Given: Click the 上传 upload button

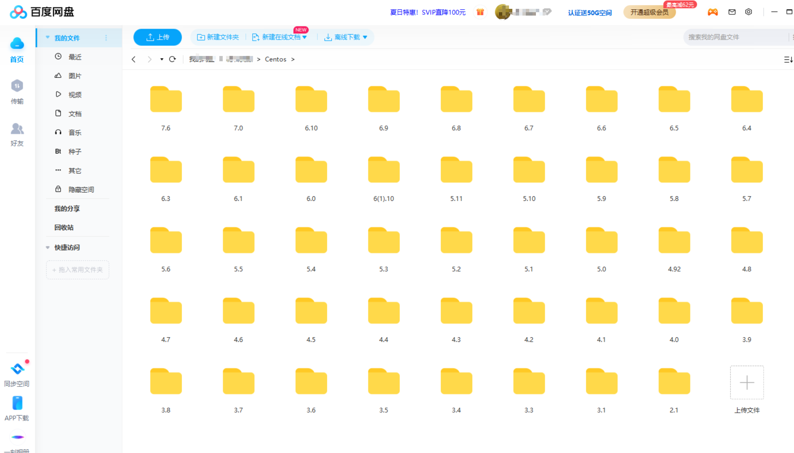Looking at the screenshot, I should (x=157, y=37).
